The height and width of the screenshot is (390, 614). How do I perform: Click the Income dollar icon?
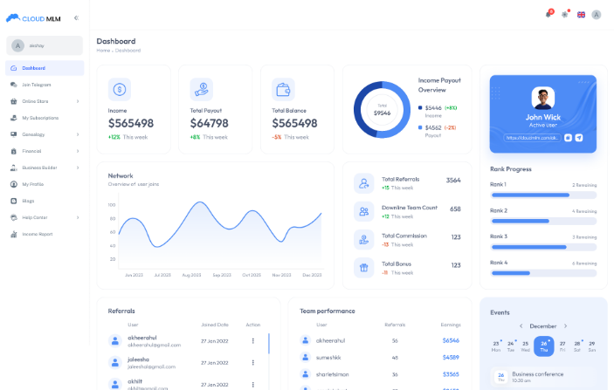(x=120, y=90)
